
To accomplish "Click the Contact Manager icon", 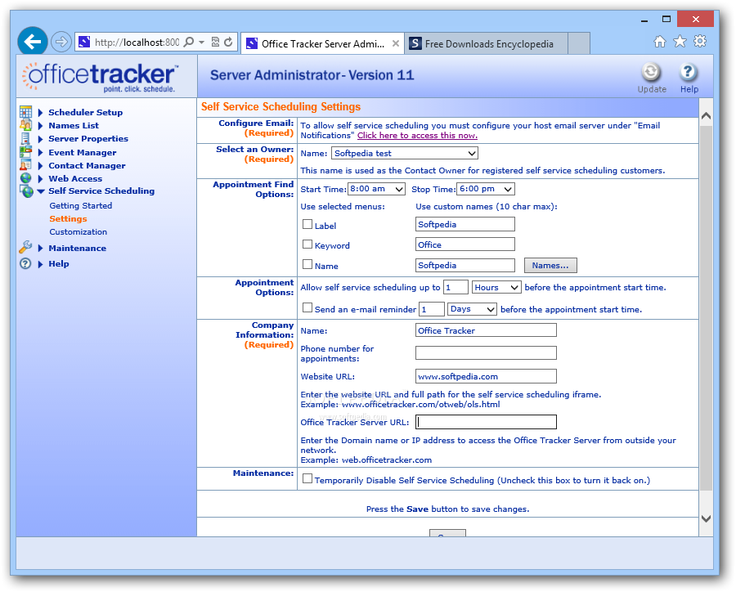I will 26,165.
